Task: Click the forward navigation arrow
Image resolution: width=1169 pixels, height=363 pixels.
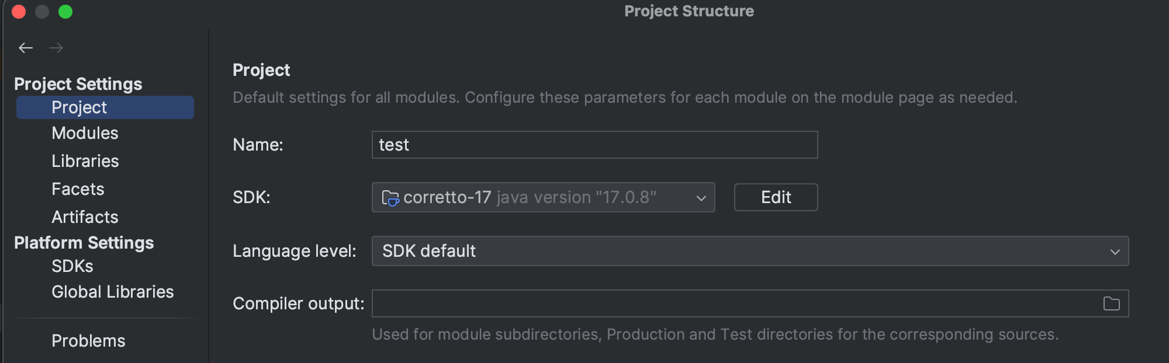Action: pyautogui.click(x=56, y=48)
